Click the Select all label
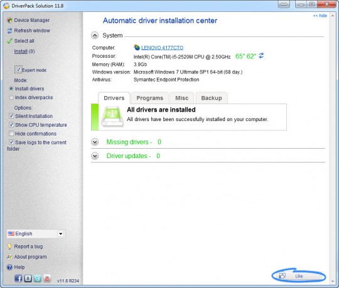Image resolution: width=339 pixels, height=288 pixels. coord(24,41)
